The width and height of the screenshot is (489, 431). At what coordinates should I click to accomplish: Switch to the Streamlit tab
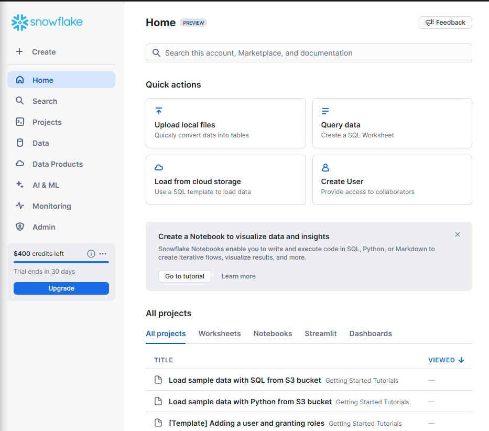click(321, 333)
